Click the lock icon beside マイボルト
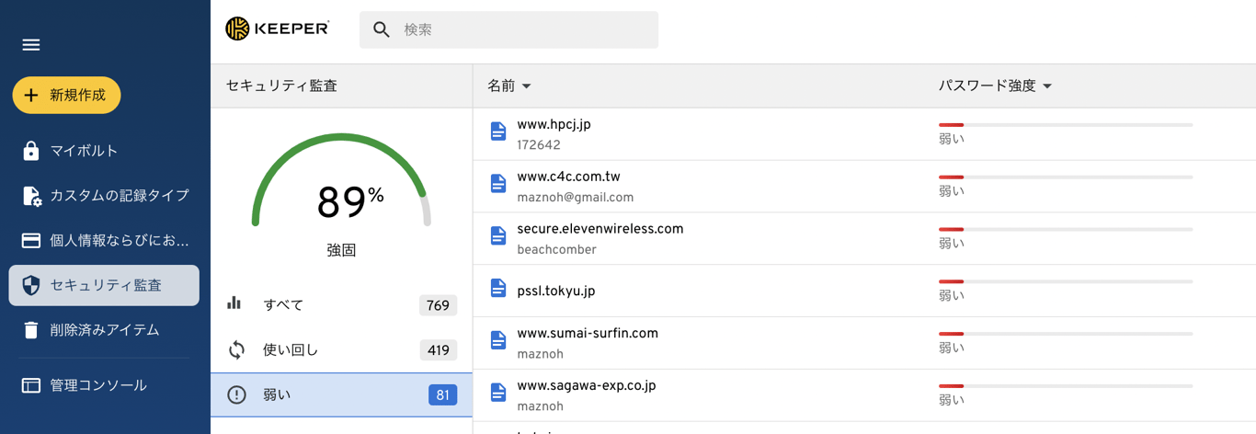 tap(31, 151)
